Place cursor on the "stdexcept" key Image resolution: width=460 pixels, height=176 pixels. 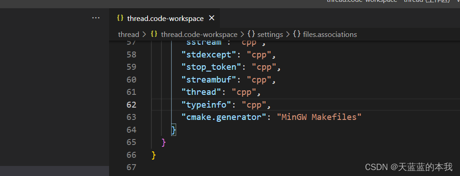click(209, 55)
